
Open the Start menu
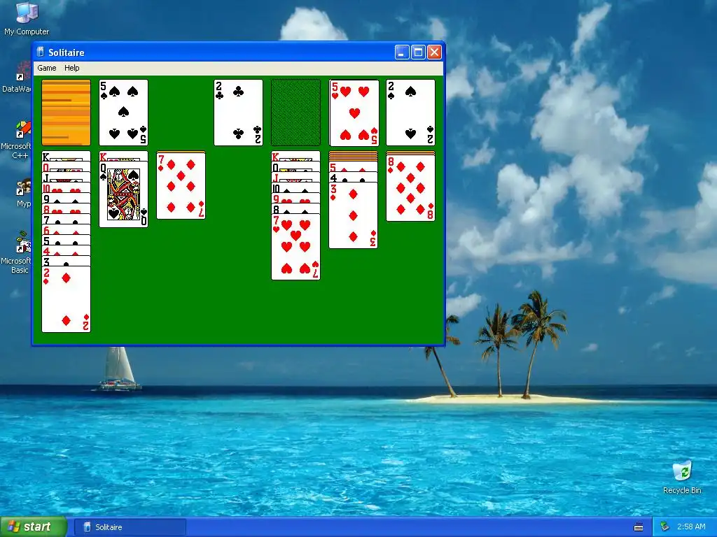click(x=34, y=527)
